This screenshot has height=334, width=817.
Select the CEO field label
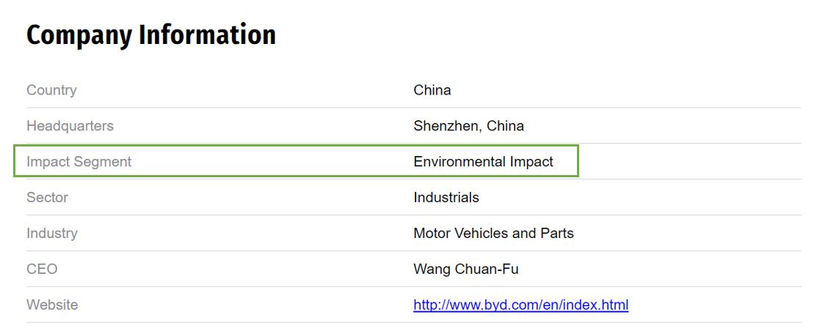42,270
